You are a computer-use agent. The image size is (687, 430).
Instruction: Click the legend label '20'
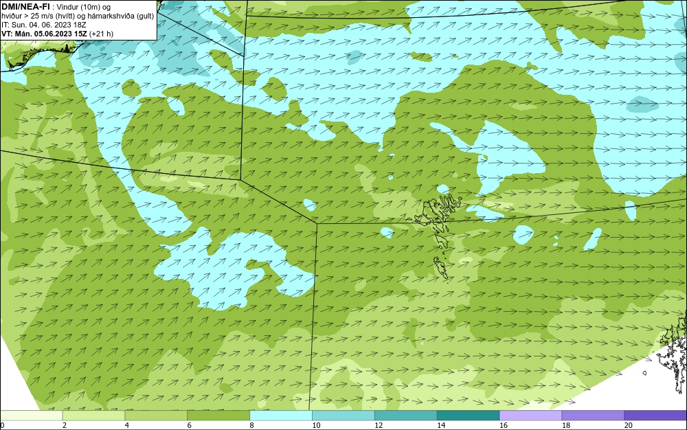click(x=629, y=425)
